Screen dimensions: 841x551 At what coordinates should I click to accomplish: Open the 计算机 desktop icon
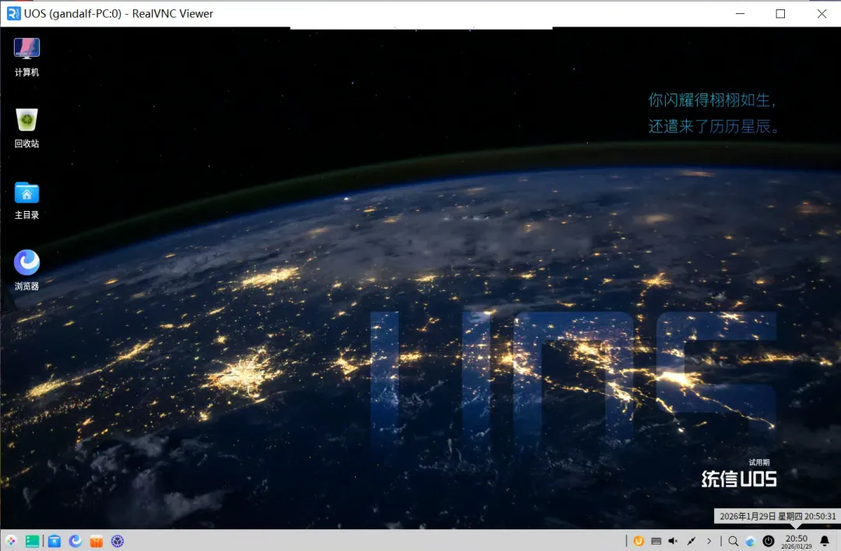click(x=26, y=57)
